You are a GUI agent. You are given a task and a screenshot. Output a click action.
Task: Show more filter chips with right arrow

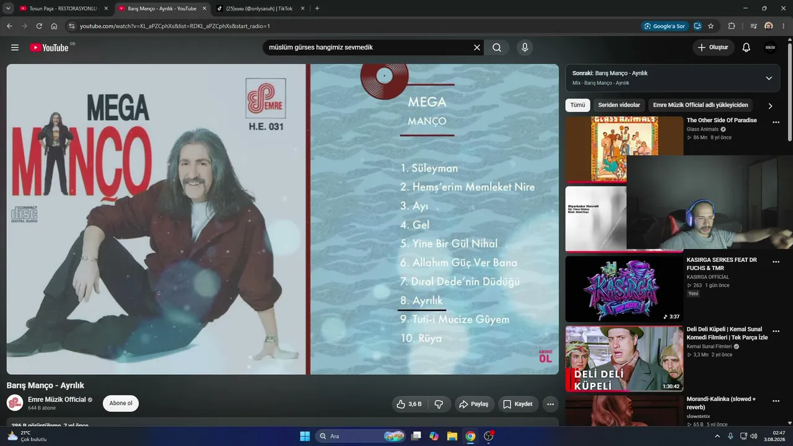pos(770,106)
